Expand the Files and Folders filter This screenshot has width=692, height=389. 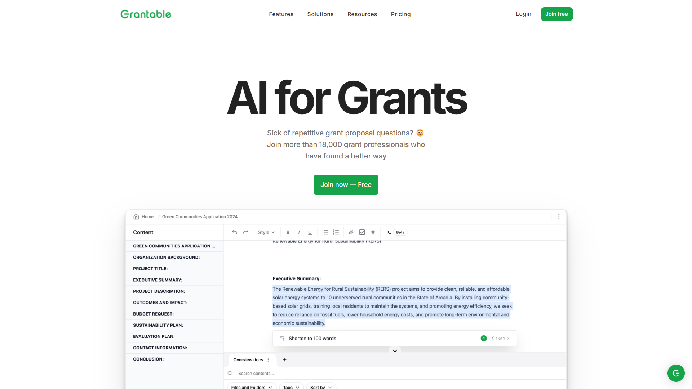coord(251,387)
